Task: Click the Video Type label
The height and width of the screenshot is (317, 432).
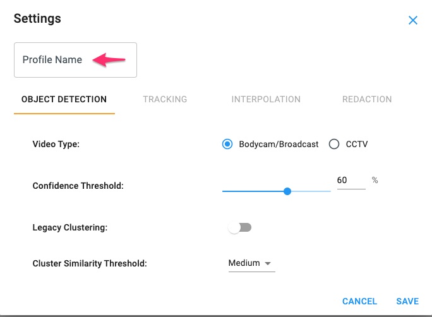Action: [56, 144]
